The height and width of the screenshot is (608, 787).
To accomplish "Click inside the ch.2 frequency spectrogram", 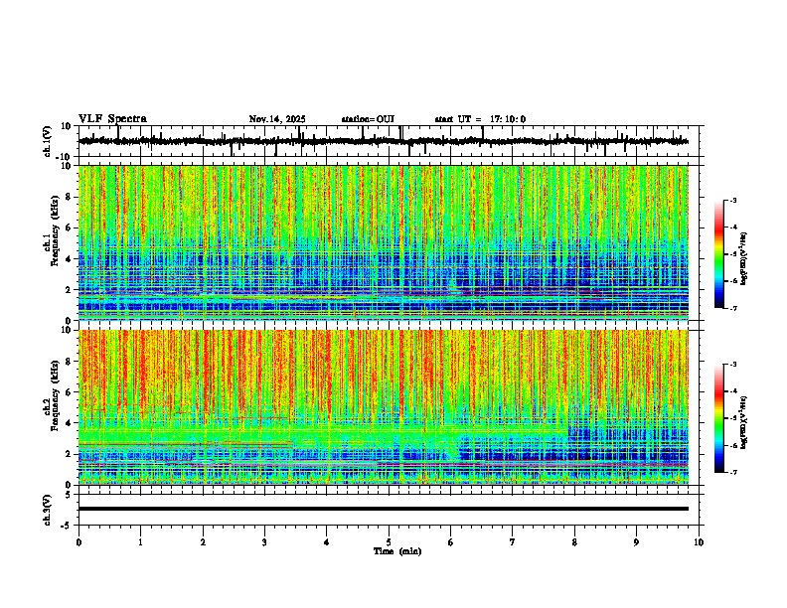I will 384,407.
